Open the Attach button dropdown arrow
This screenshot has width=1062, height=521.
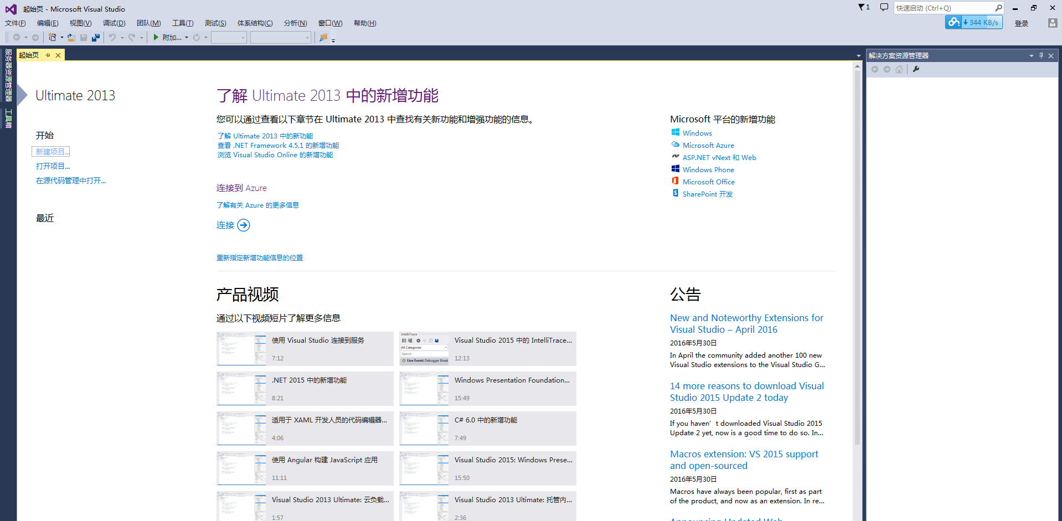click(187, 38)
